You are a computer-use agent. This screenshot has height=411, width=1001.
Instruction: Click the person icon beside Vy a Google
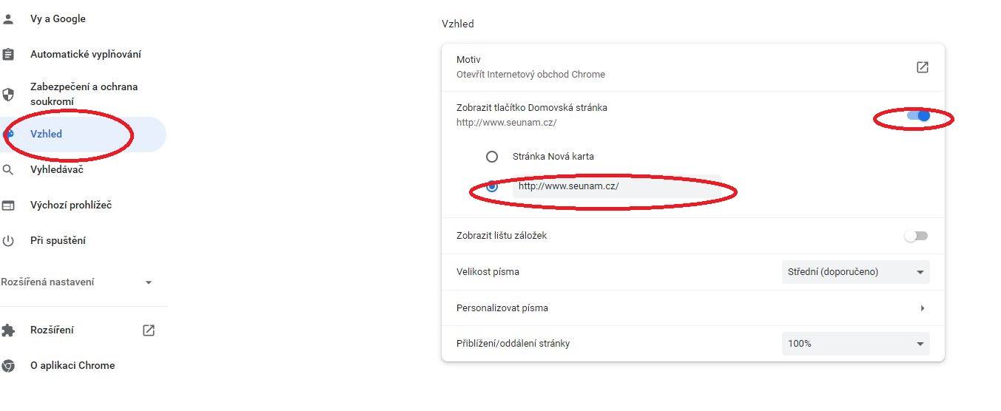click(8, 18)
